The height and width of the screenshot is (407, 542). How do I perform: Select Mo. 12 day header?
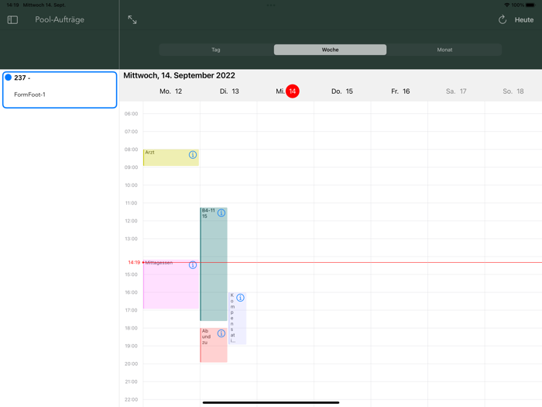(x=171, y=91)
